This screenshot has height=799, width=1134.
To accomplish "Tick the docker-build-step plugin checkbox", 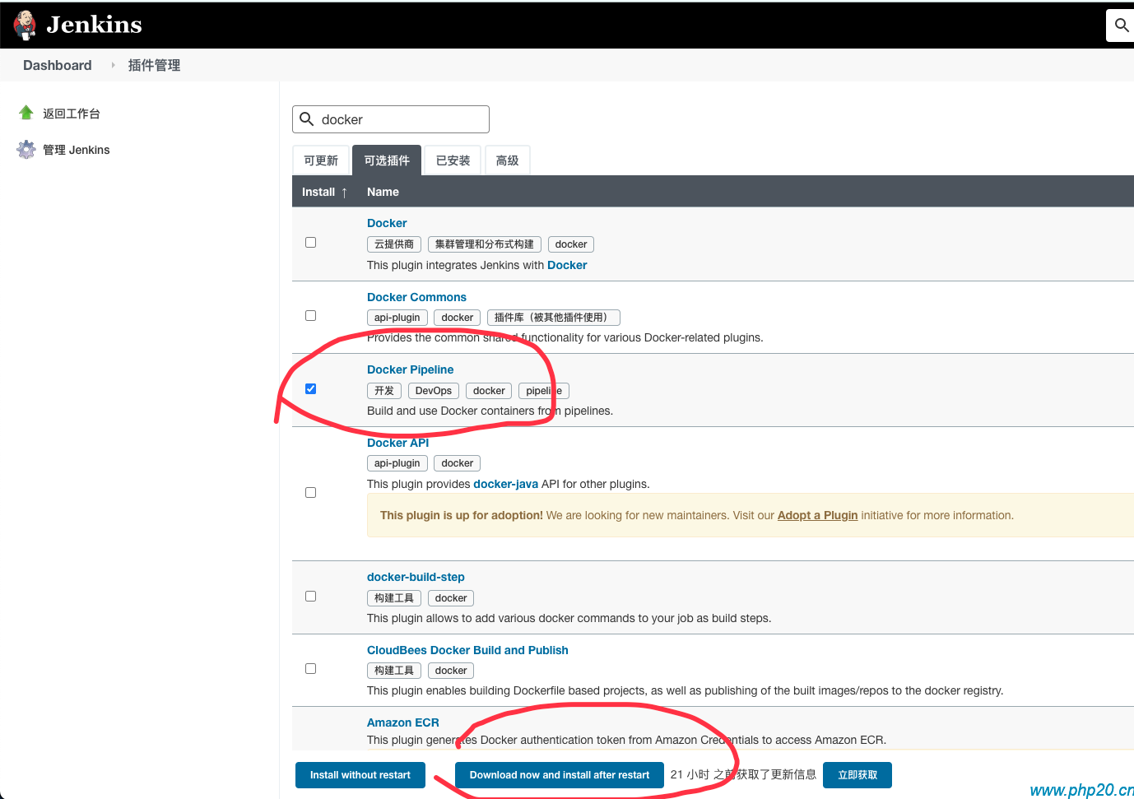I will (x=310, y=597).
